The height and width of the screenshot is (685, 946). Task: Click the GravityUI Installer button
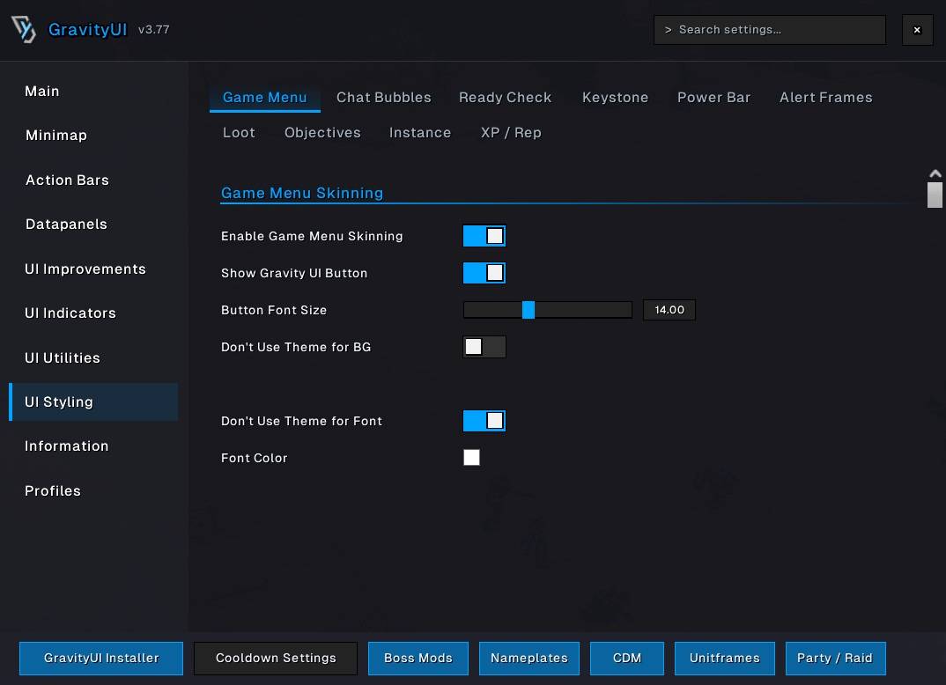pyautogui.click(x=101, y=658)
